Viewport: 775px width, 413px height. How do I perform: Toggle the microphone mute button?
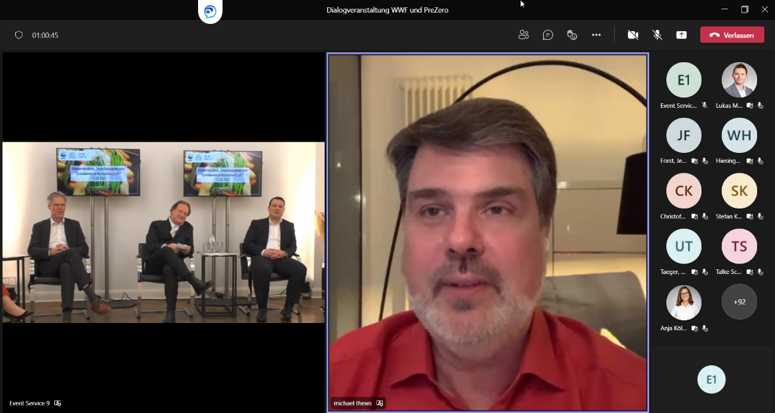[657, 35]
